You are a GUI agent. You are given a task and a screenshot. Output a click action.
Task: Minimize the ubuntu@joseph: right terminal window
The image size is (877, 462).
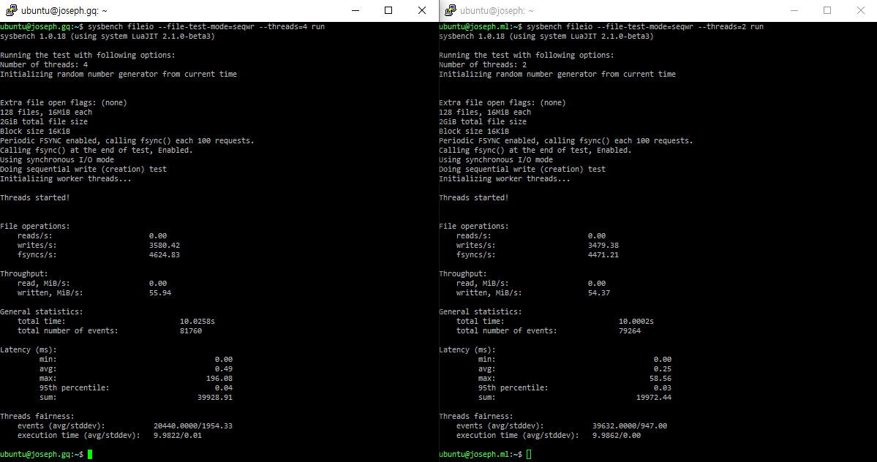(x=794, y=11)
